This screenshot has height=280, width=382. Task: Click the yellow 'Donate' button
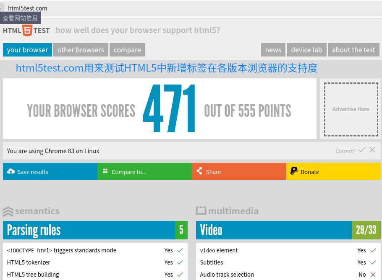click(x=334, y=172)
